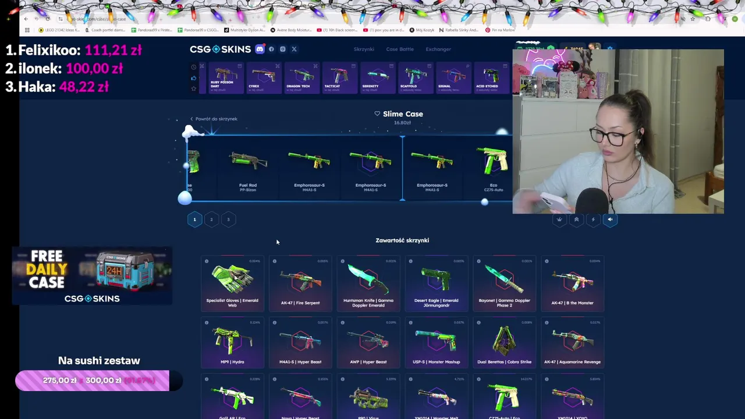
Task: Open the Mój Koszyk bookmark
Action: [423, 30]
